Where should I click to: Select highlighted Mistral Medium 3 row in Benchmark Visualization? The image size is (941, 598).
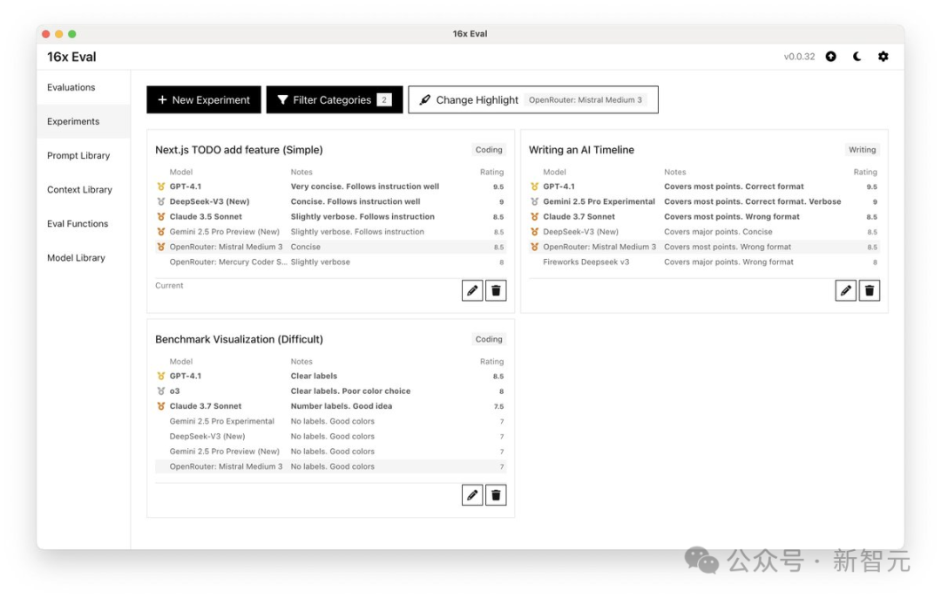(x=331, y=466)
